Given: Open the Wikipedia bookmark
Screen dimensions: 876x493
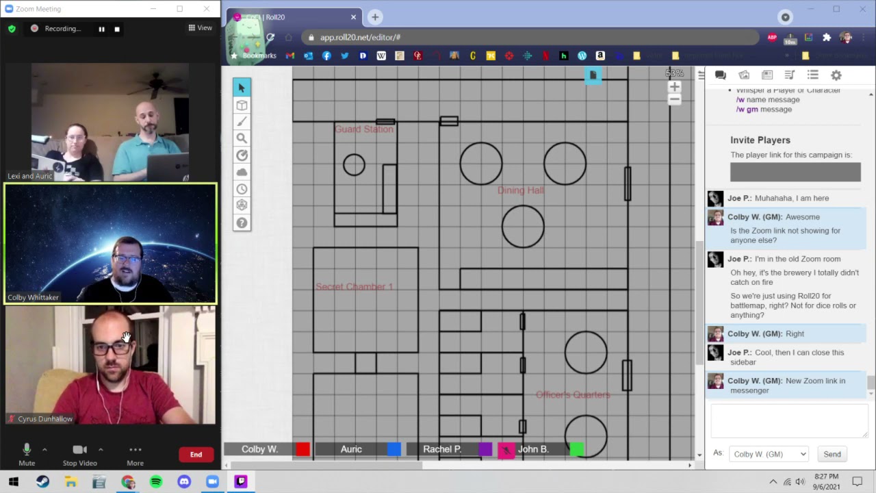Looking at the screenshot, I should pyautogui.click(x=381, y=55).
